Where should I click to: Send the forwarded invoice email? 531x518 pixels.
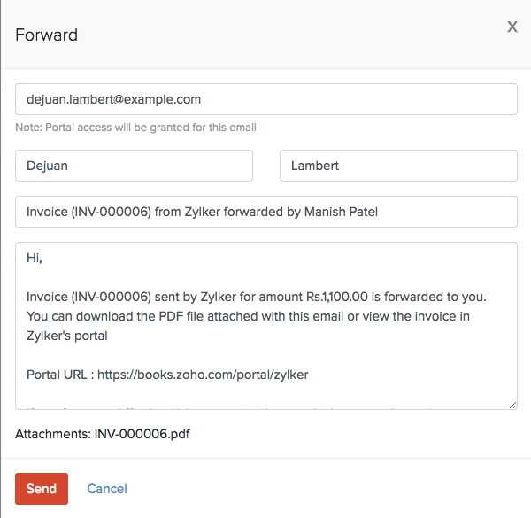pos(42,489)
